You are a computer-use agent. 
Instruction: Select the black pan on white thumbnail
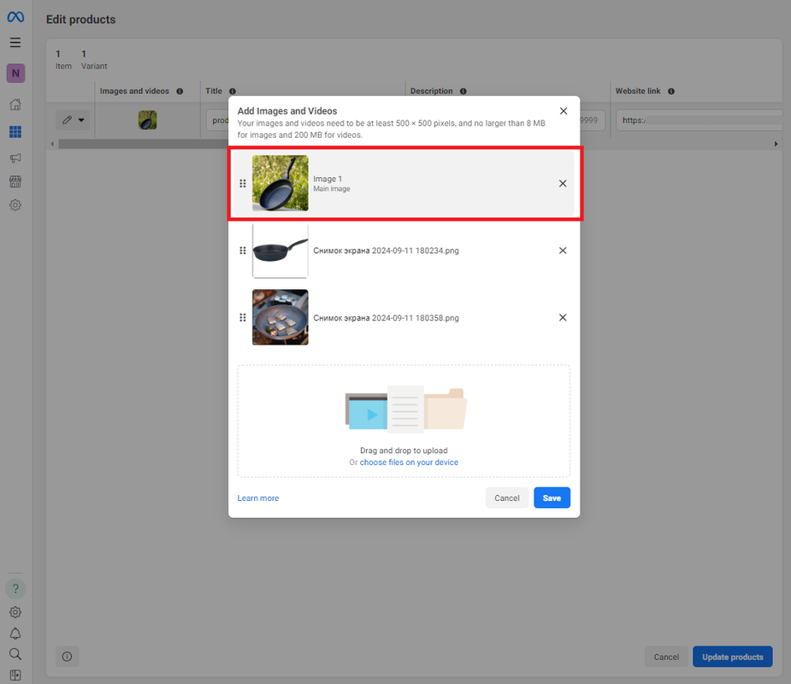280,251
